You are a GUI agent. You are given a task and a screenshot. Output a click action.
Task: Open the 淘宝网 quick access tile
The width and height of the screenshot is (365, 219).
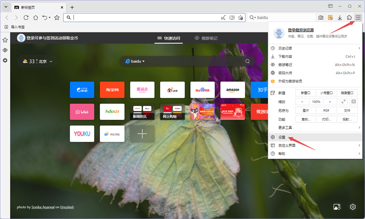click(x=112, y=90)
